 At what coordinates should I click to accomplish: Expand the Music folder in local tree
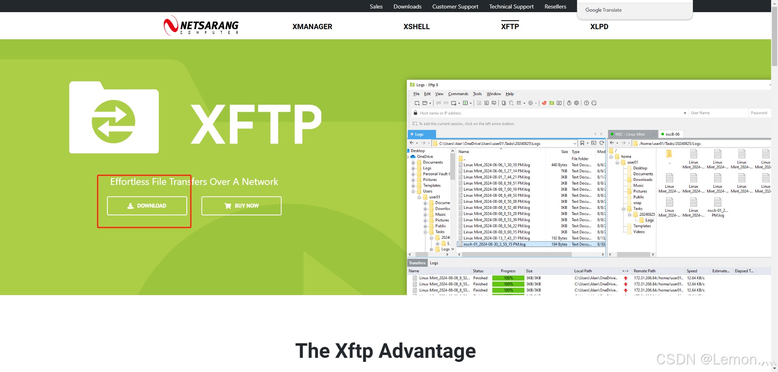click(425, 215)
